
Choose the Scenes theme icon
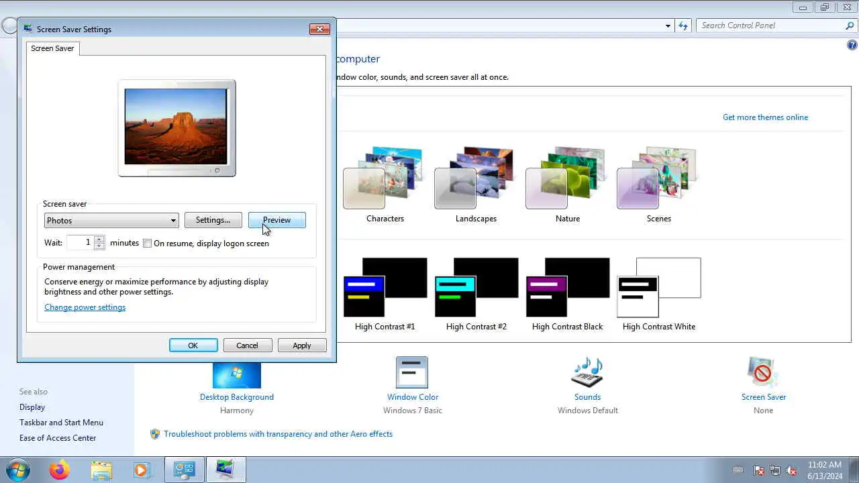click(658, 178)
